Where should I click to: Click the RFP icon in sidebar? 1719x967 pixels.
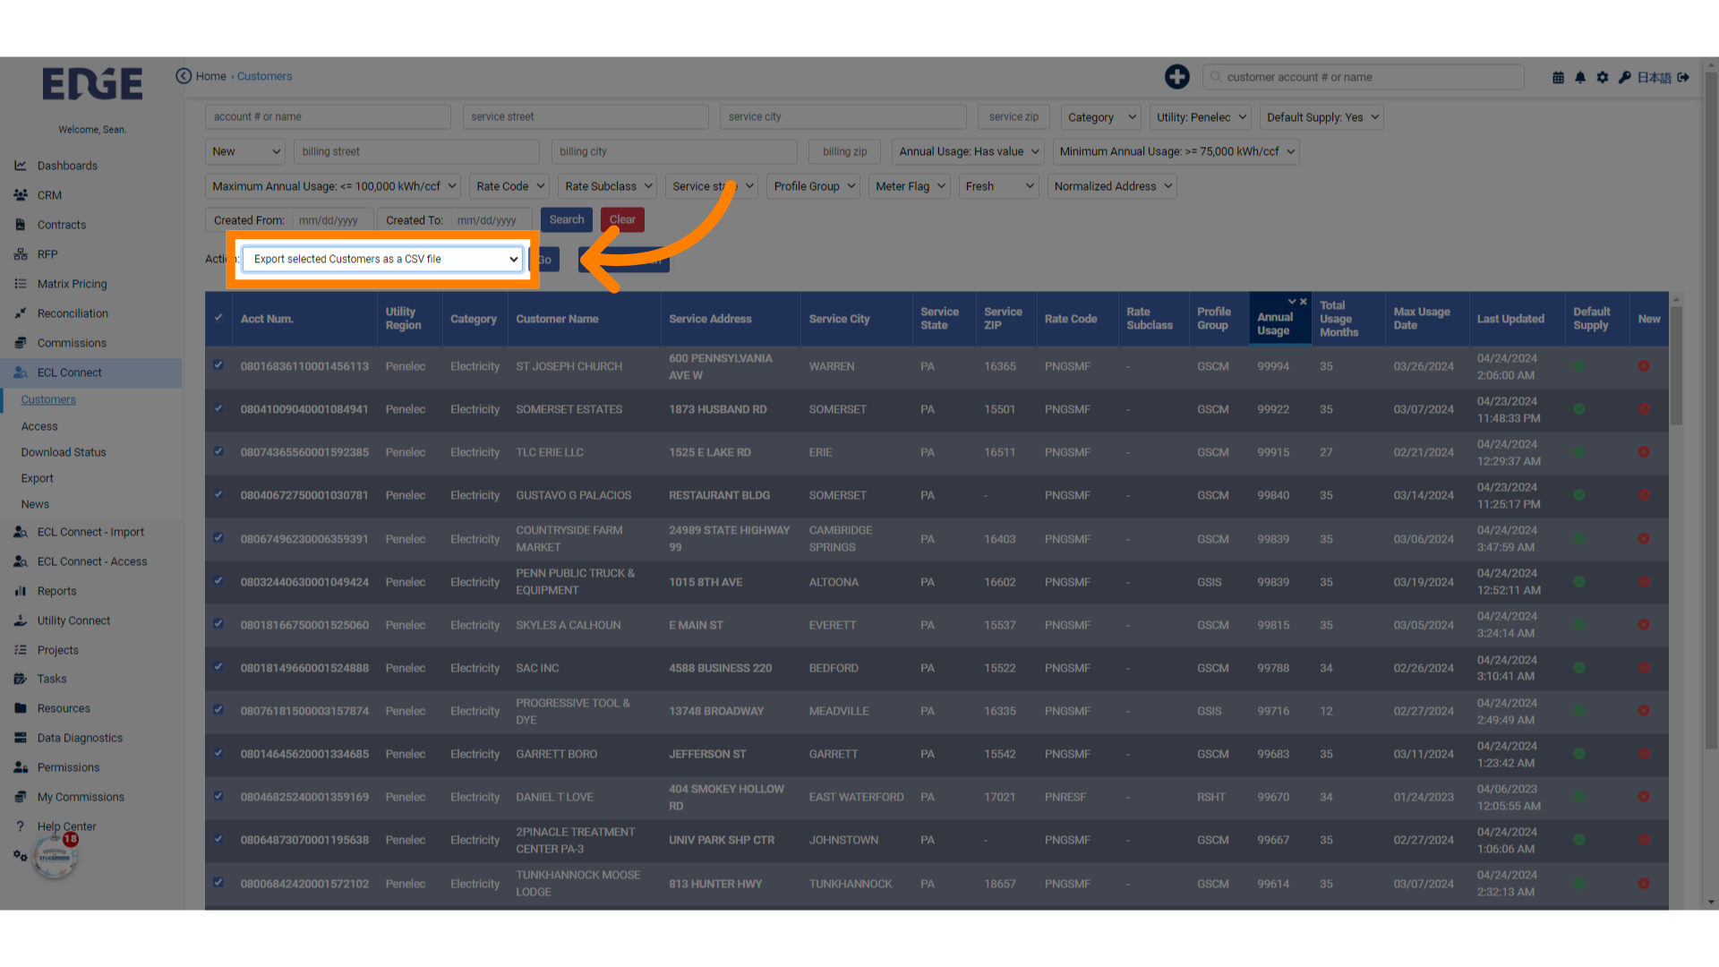[21, 254]
